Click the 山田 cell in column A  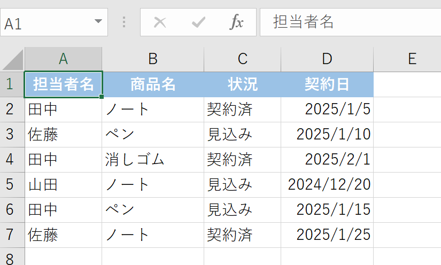tap(63, 185)
